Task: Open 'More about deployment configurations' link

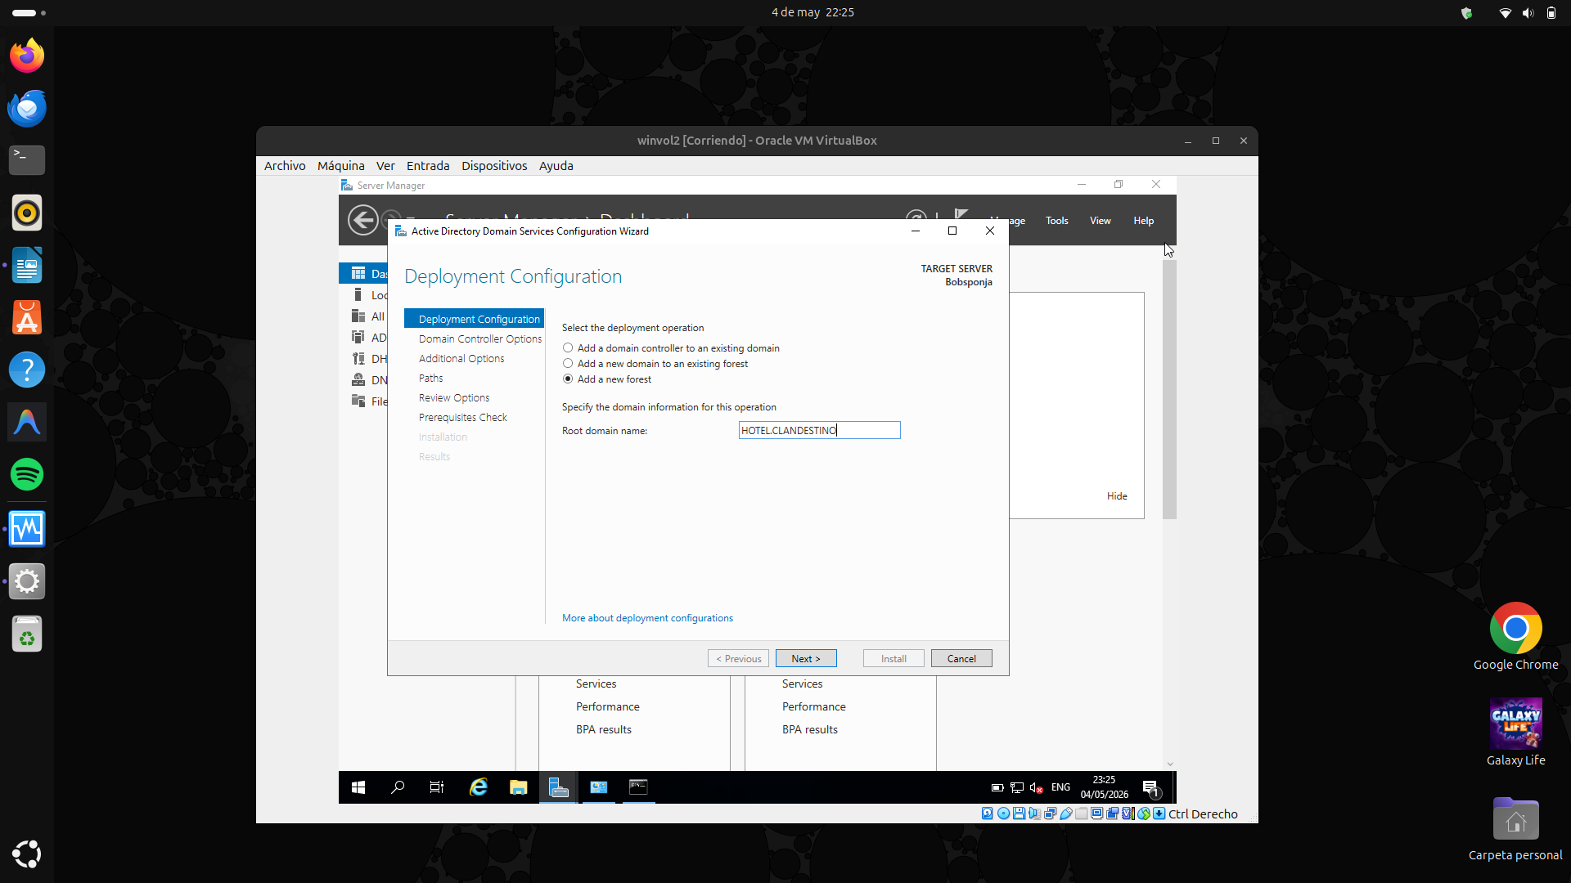Action: click(x=647, y=618)
